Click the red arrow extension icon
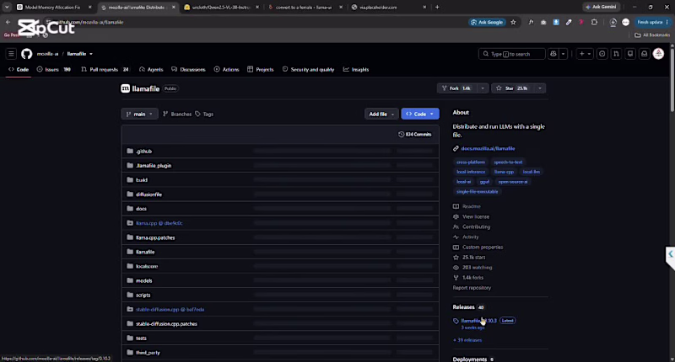This screenshot has width=675, height=362. (581, 23)
